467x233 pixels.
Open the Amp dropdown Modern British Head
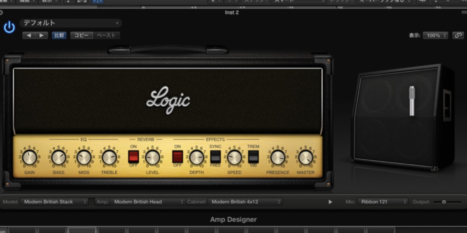point(148,202)
